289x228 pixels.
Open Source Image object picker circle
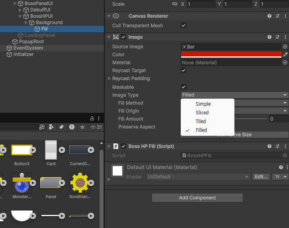(x=285, y=47)
